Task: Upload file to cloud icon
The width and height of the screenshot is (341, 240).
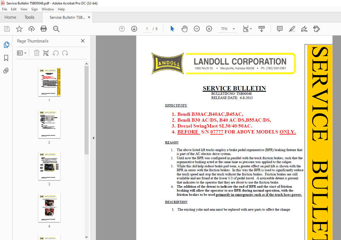Action: click(32, 29)
